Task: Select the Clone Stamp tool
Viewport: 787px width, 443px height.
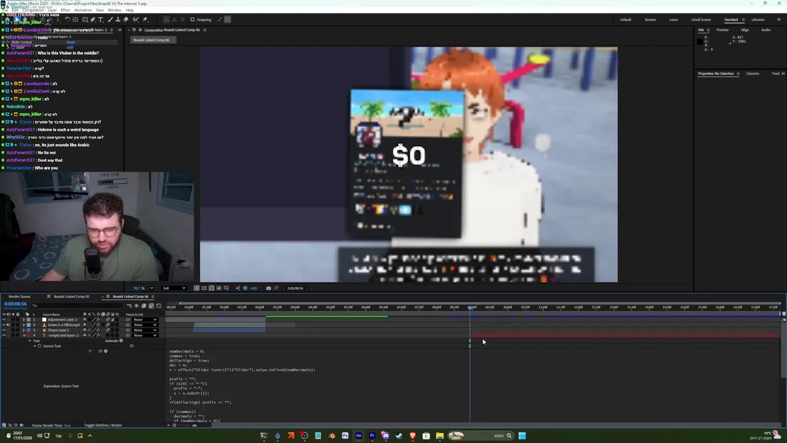Action: (118, 20)
